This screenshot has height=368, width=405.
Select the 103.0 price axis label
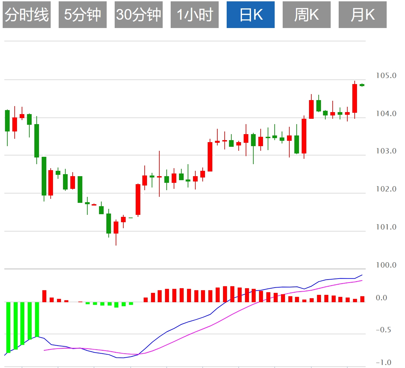click(x=386, y=151)
